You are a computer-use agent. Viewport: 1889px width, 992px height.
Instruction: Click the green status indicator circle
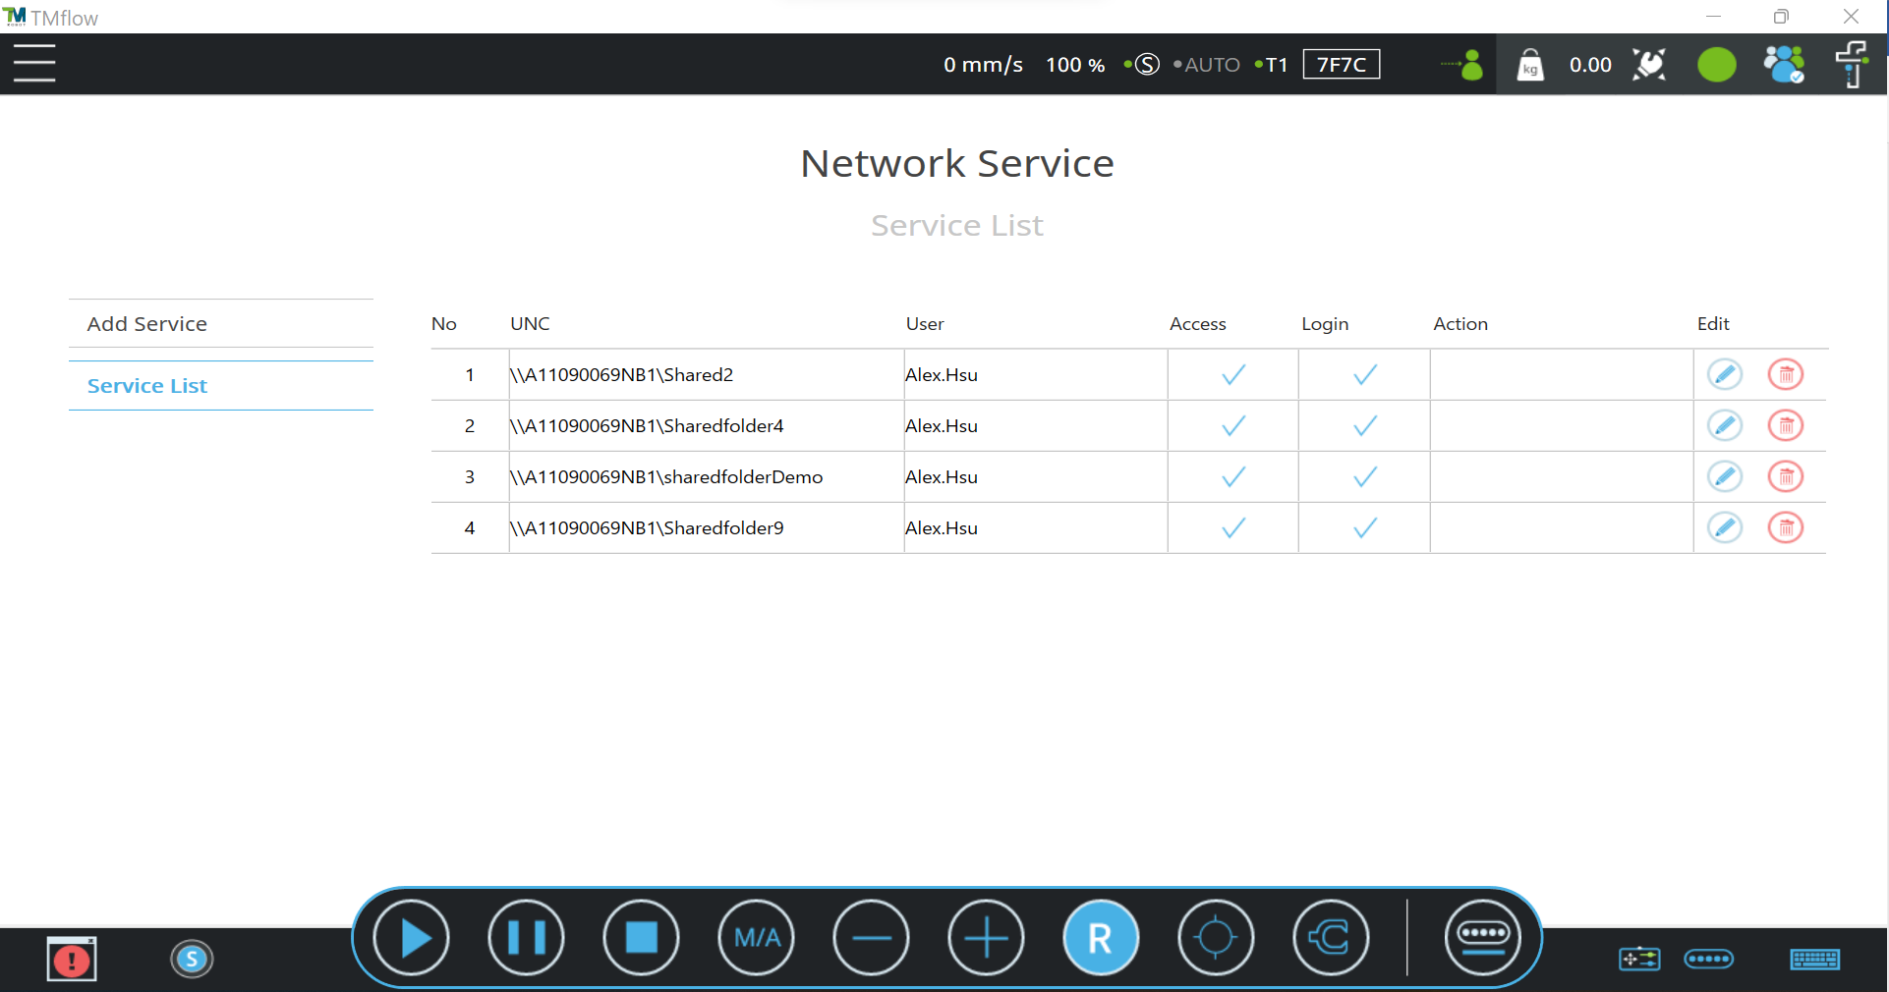click(1716, 65)
